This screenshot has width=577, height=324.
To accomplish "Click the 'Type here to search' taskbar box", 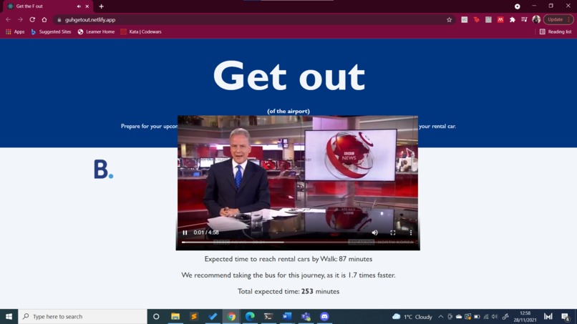I will tap(82, 316).
